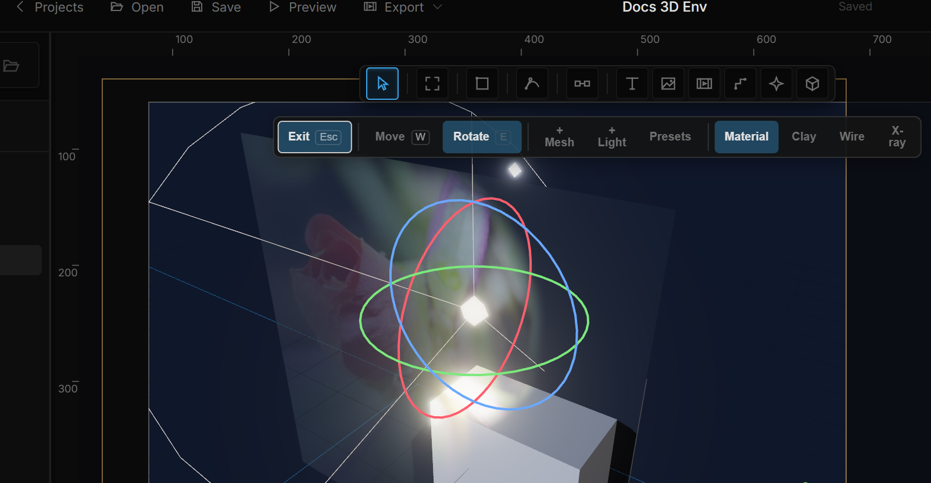Open the folder panel in the sidebar
931x483 pixels.
11,66
